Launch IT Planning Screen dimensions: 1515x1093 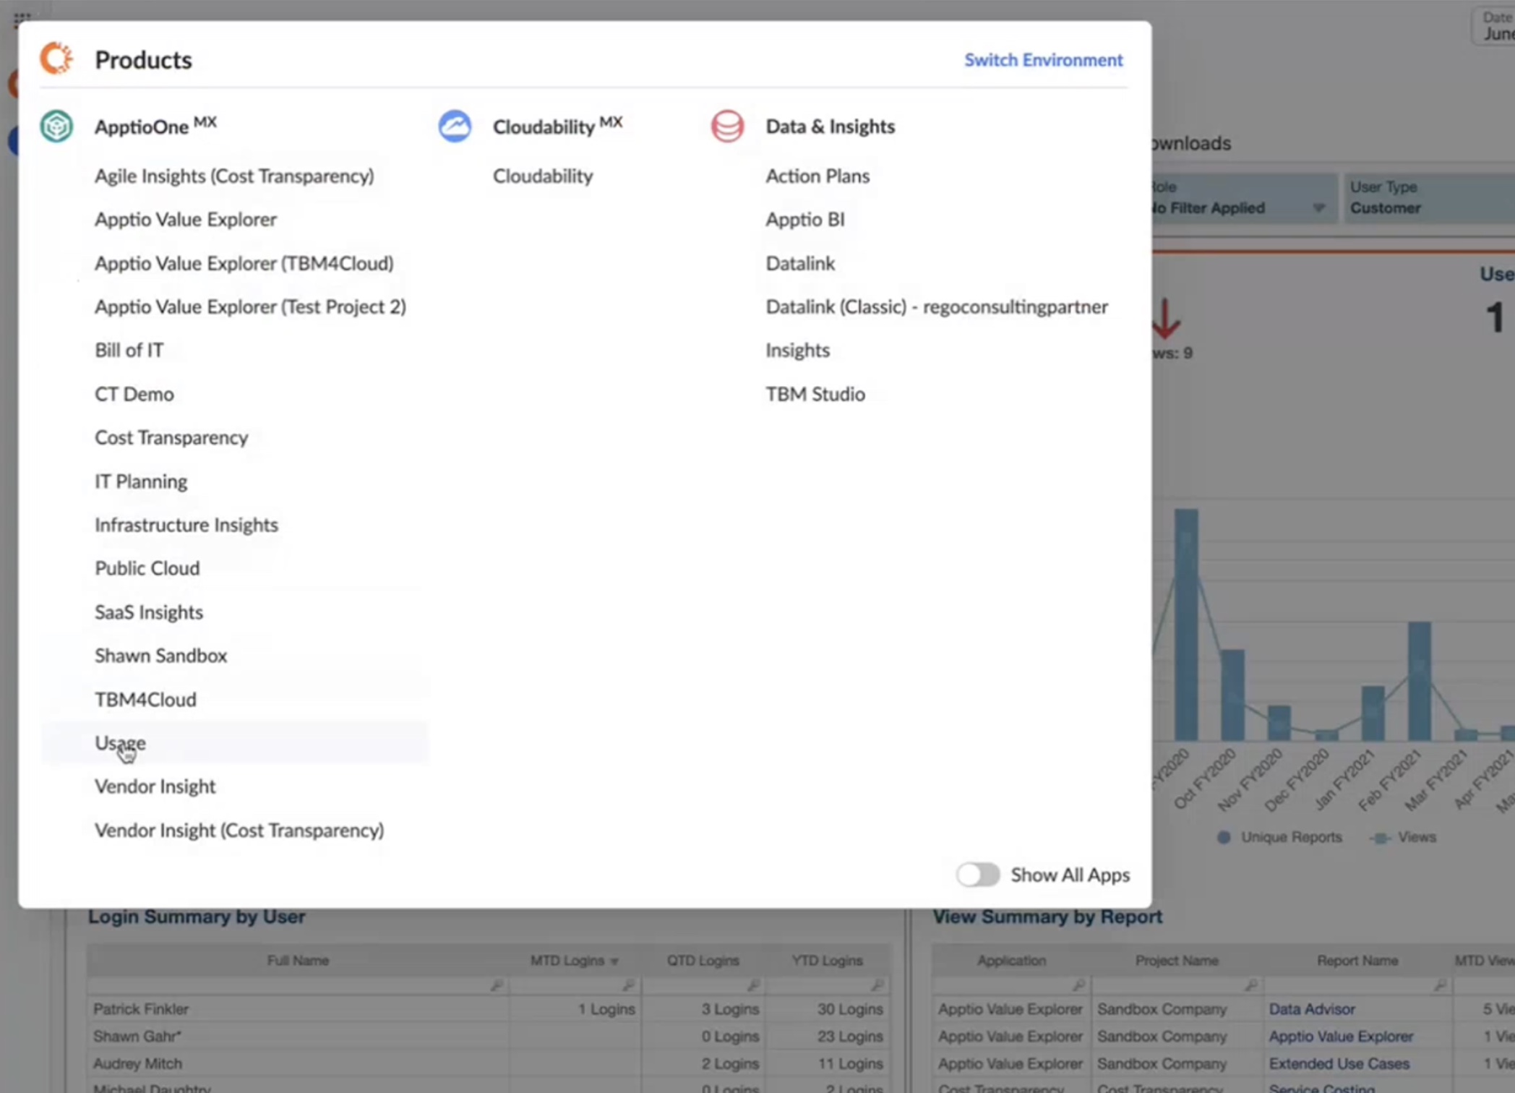click(141, 481)
